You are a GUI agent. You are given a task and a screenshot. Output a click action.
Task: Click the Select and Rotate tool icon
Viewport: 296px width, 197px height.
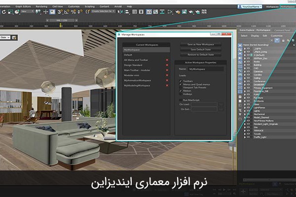[x=4, y=12]
